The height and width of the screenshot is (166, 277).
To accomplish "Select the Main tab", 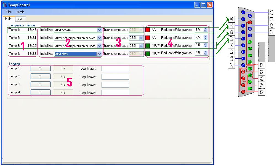I will (9, 19).
